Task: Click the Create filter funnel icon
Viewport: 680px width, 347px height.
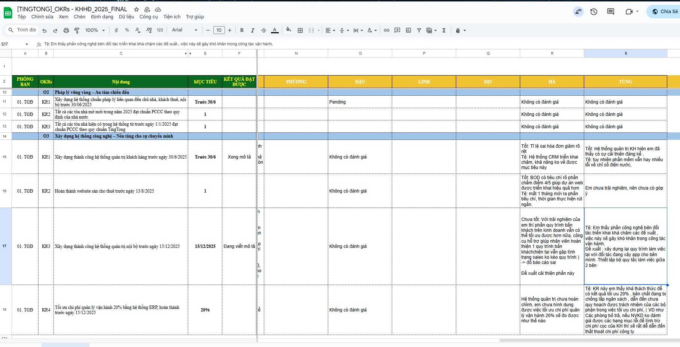Action: (419, 30)
